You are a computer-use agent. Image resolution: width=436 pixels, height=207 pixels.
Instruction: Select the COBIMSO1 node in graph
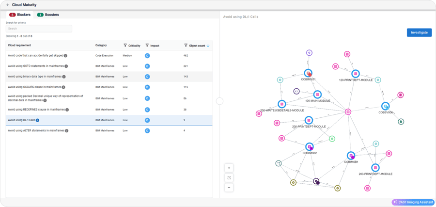click(x=308, y=73)
